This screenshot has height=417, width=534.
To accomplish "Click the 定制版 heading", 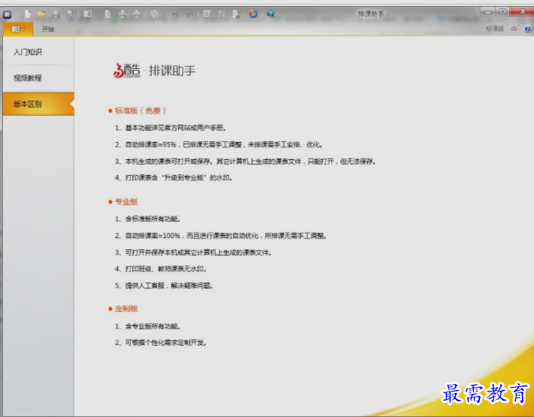I will (126, 309).
